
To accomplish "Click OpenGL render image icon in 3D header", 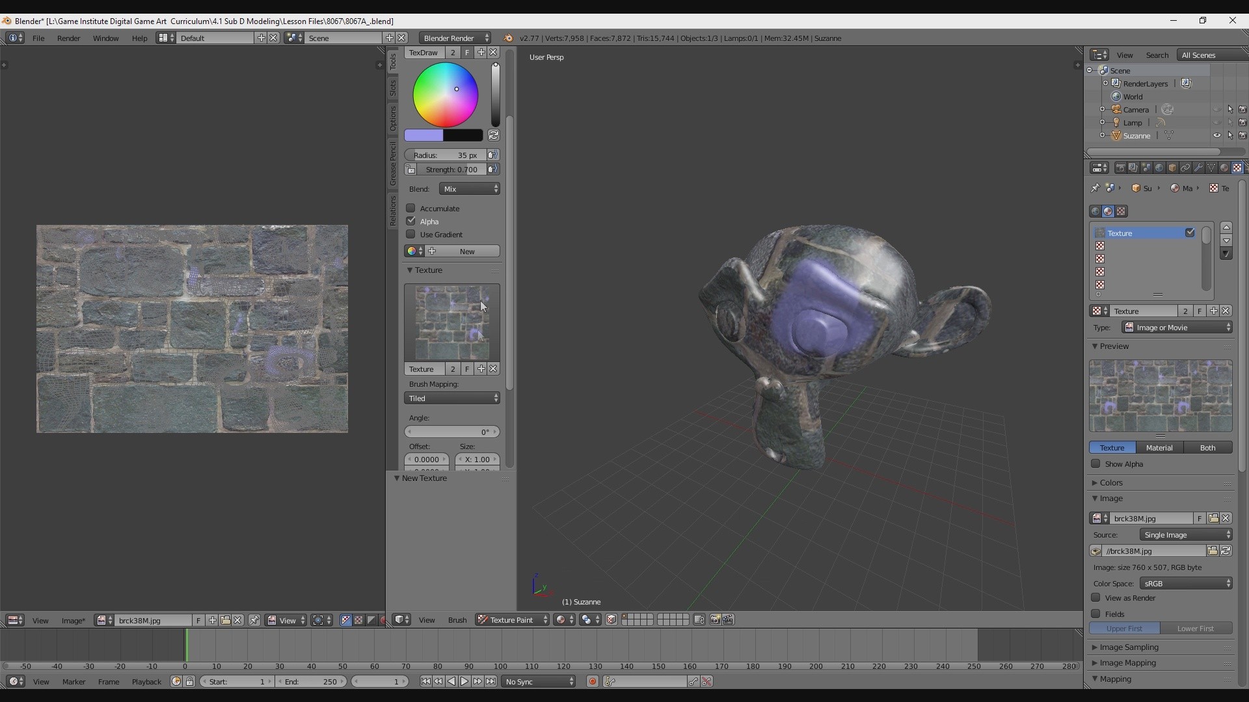I will [715, 620].
